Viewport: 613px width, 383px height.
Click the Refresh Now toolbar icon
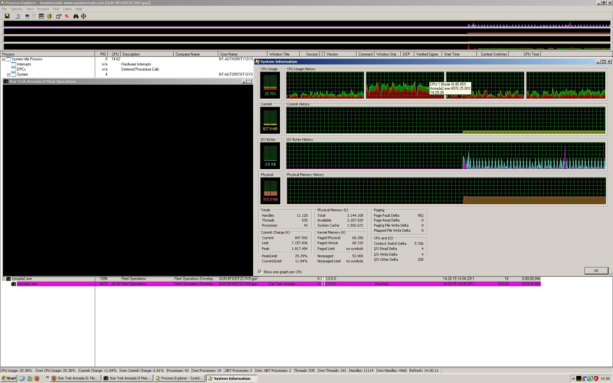[17, 16]
